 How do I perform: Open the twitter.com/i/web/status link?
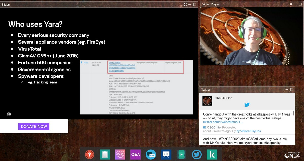(x=223, y=122)
